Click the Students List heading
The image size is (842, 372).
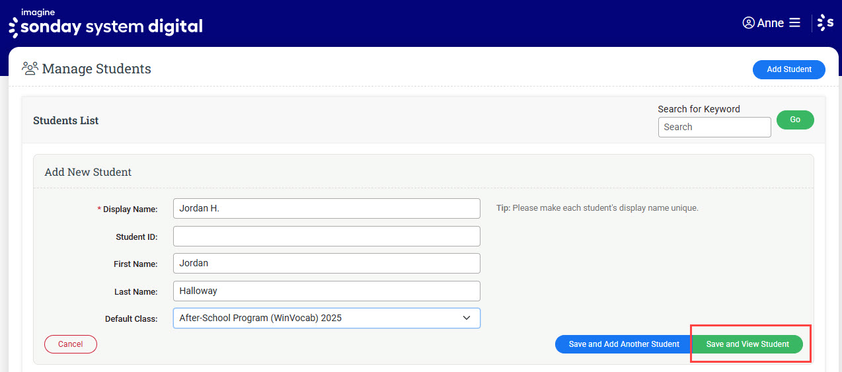click(x=65, y=120)
